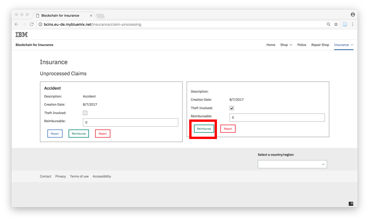This screenshot has height=221, width=369.
Task: Click Reimburse in the theft claim card
Action: 204,129
